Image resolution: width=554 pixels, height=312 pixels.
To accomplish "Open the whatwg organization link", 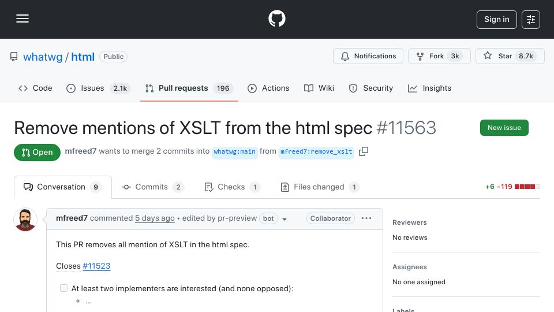I will point(43,57).
